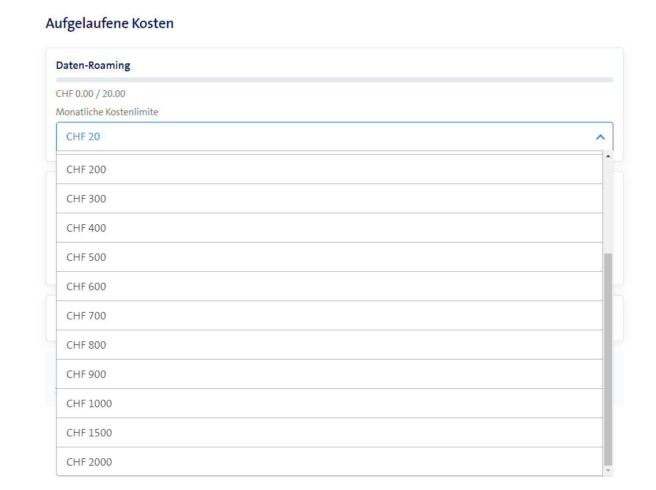Viewport: 656px width, 490px height.
Task: Set cost limit to CHF 600
Action: coord(329,286)
